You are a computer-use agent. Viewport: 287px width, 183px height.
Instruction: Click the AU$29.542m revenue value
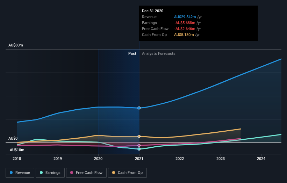tap(185, 17)
